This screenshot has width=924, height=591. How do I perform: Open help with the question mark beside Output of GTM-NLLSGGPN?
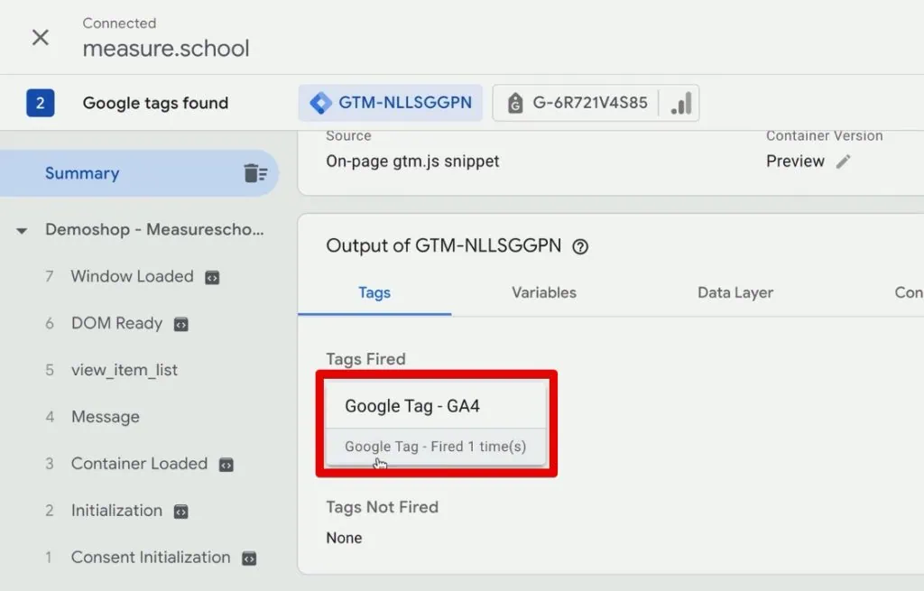pyautogui.click(x=581, y=245)
